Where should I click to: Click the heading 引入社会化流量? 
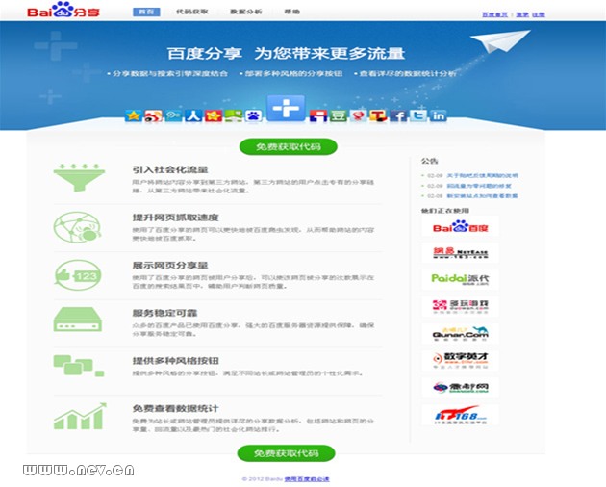170,169
